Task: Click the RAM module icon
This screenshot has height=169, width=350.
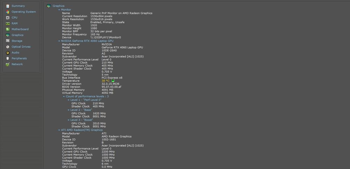Action: coord(8,23)
